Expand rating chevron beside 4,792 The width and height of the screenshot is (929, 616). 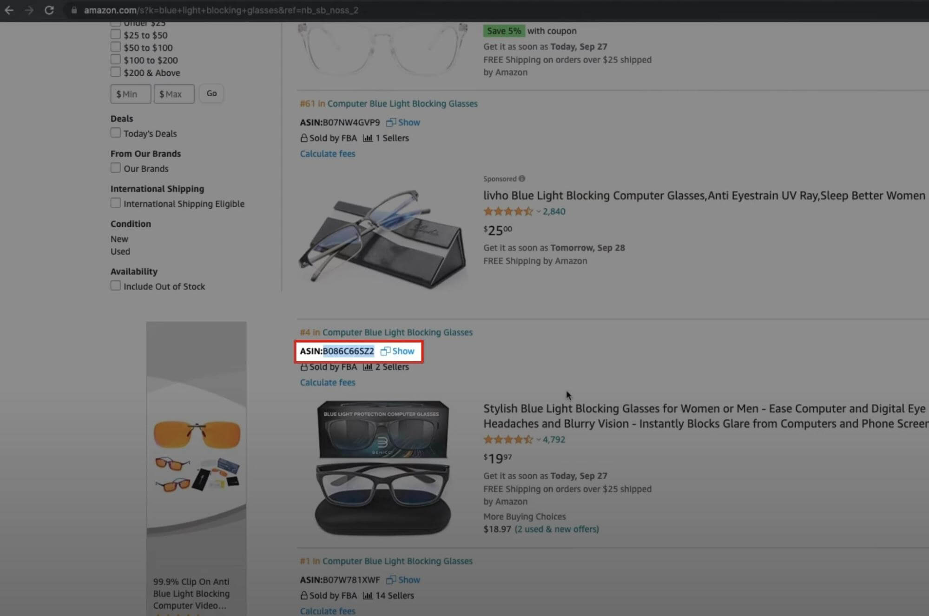(x=538, y=439)
